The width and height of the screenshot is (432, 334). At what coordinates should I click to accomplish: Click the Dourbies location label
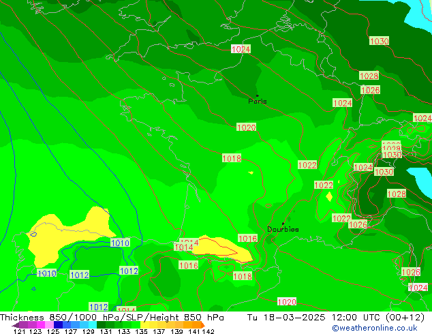[283, 229]
